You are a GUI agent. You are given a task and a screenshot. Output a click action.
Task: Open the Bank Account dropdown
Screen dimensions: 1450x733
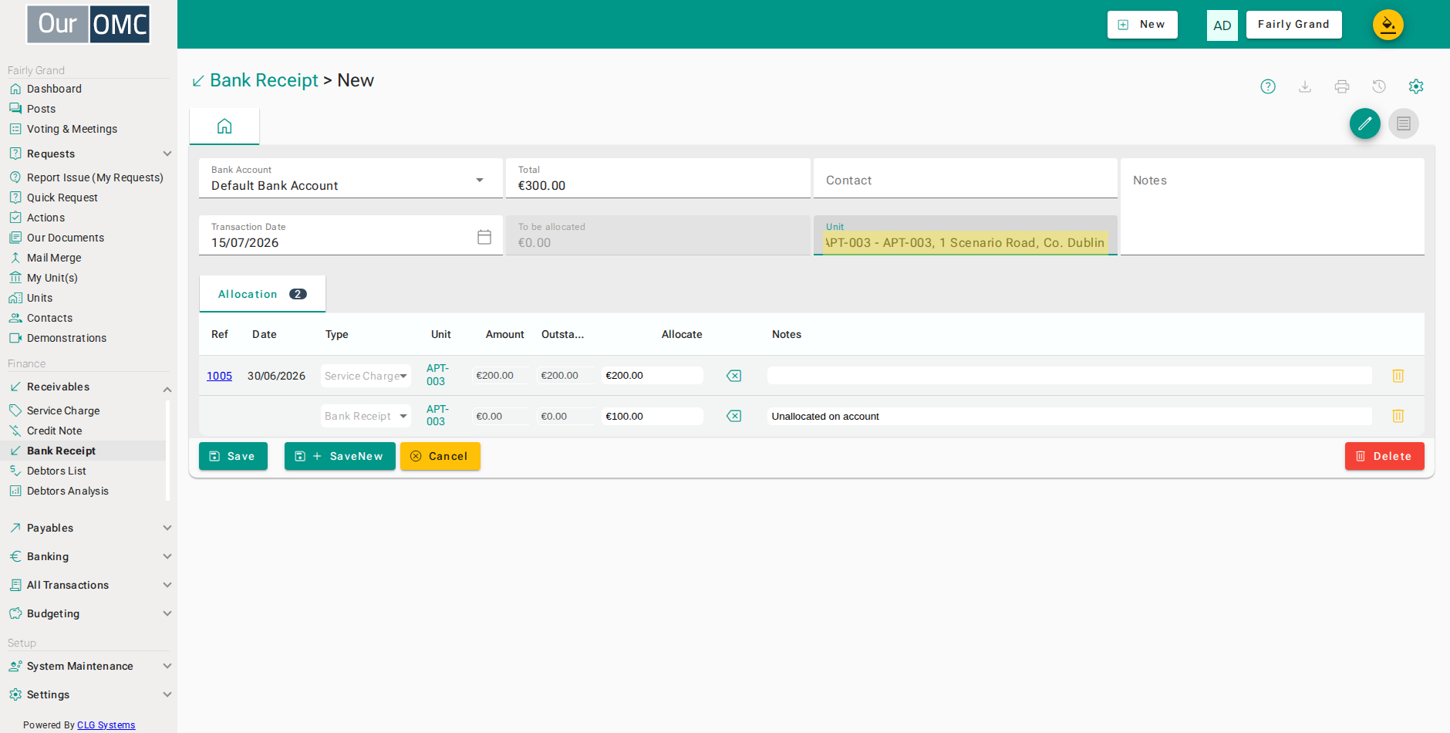(x=351, y=178)
